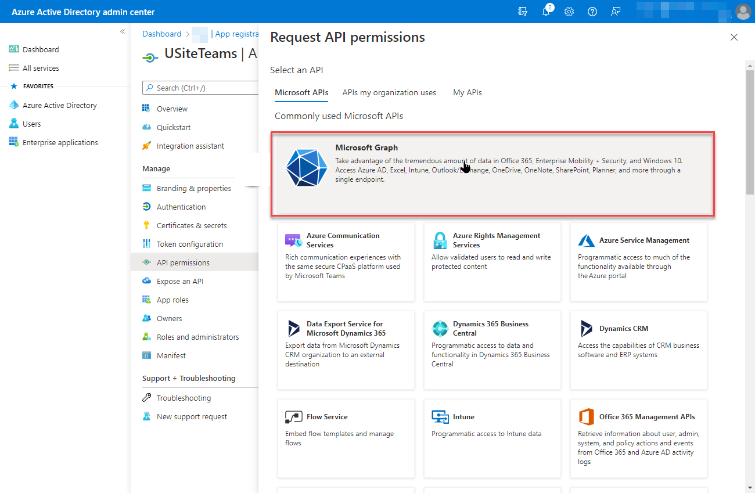Select the Flow Service API card

point(346,438)
